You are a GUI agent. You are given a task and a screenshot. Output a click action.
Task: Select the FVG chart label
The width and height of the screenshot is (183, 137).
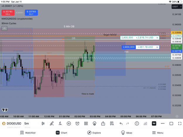pos(126,52)
